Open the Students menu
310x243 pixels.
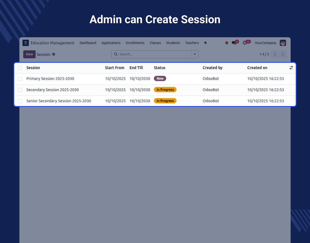click(173, 43)
